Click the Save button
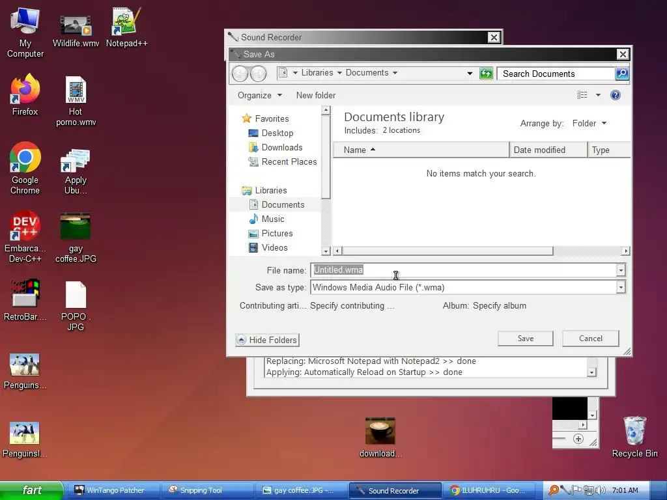Viewport: 667px width, 500px height. point(526,339)
